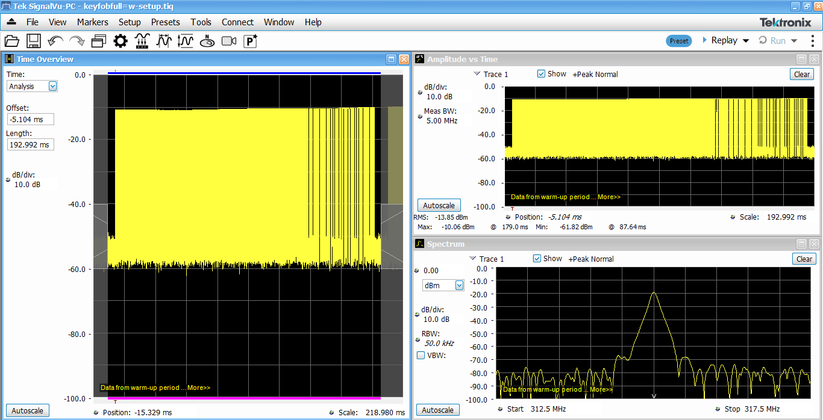Uncheck Show in Amplitude vs Time
This screenshot has height=420, width=823.
[x=541, y=74]
